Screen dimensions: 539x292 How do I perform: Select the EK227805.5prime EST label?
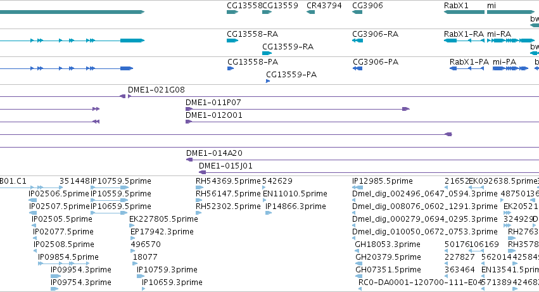point(163,219)
